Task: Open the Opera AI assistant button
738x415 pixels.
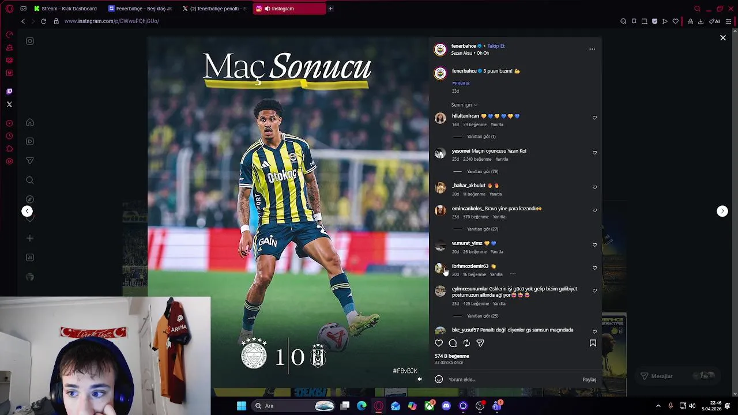Action: coord(715,21)
